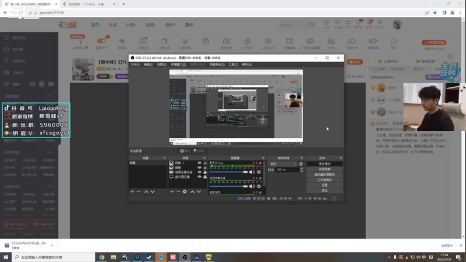The width and height of the screenshot is (466, 262).
Task: Click the Douyu search magnifier icon
Action: click(311, 25)
